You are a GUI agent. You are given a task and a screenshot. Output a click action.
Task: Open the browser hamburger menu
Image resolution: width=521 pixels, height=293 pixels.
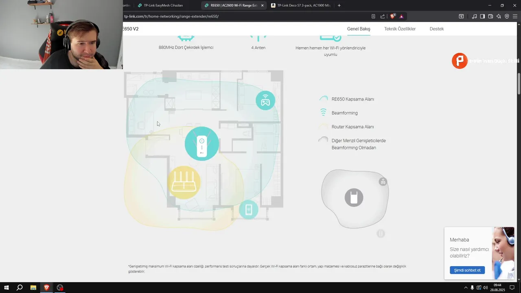pyautogui.click(x=515, y=16)
